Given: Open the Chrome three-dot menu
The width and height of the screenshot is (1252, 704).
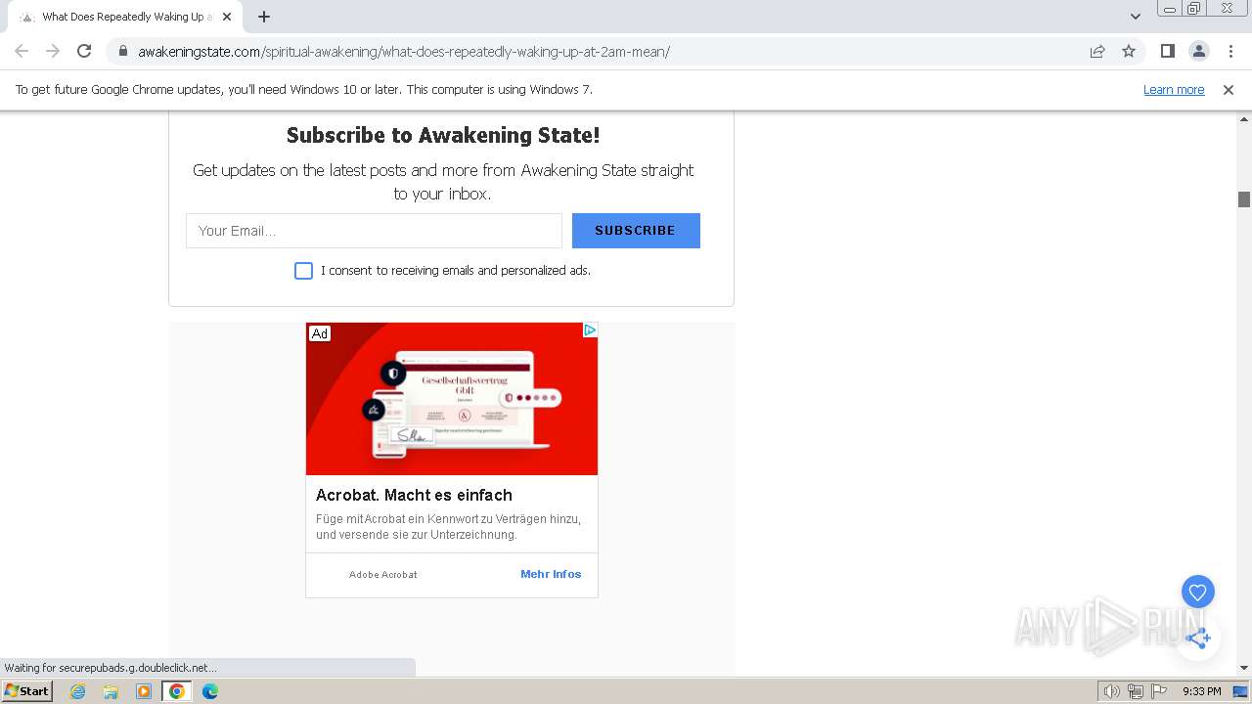Looking at the screenshot, I should (1230, 51).
